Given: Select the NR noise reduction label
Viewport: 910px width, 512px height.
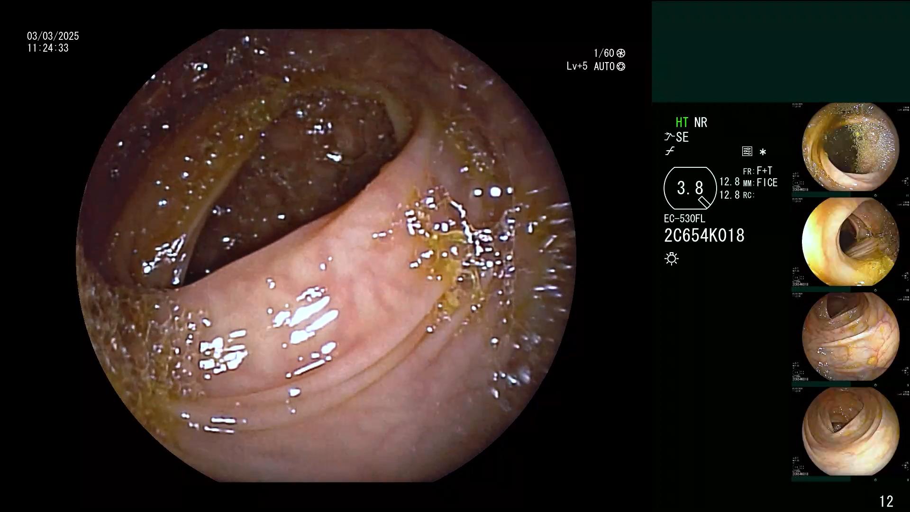Looking at the screenshot, I should pos(701,123).
